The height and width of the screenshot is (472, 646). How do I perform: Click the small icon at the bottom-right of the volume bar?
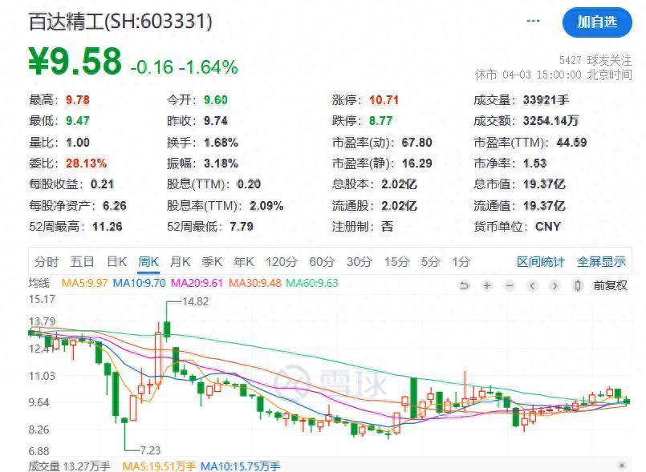(x=622, y=466)
